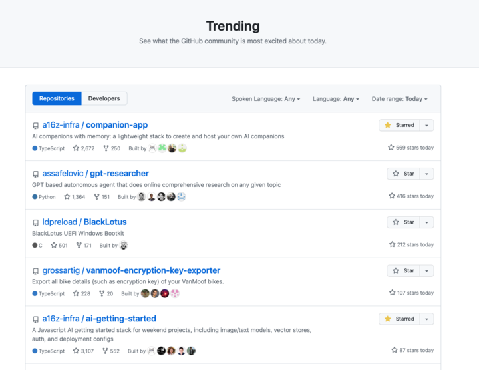Star the vanmoof-encryption-key-exporter repository
This screenshot has width=479, height=370.
click(x=403, y=270)
